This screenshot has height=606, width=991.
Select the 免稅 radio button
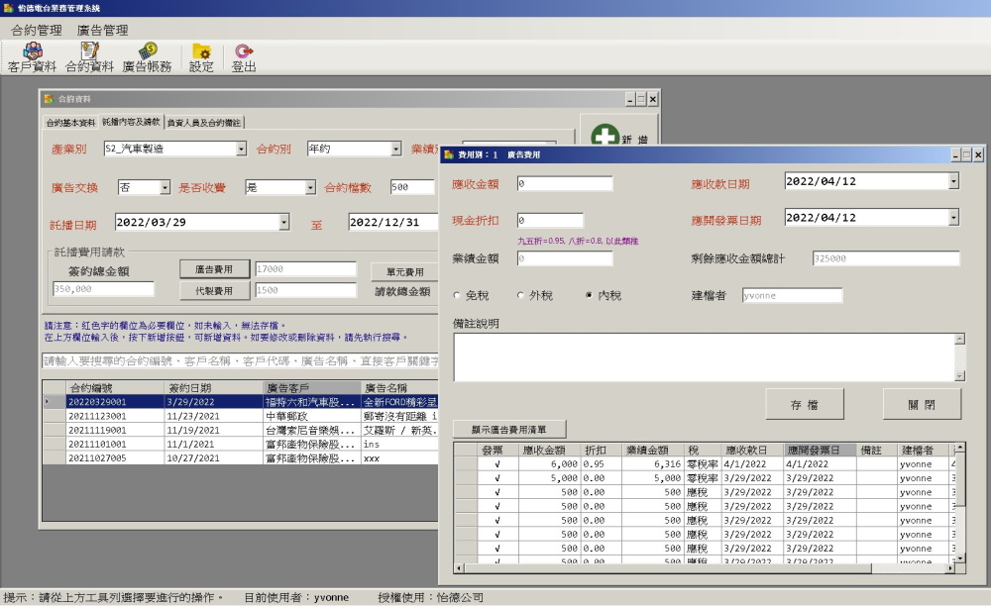(x=457, y=295)
